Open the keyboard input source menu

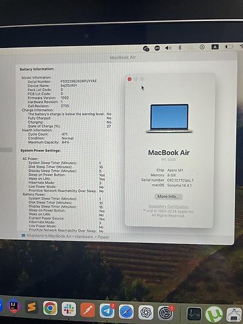tap(215, 47)
